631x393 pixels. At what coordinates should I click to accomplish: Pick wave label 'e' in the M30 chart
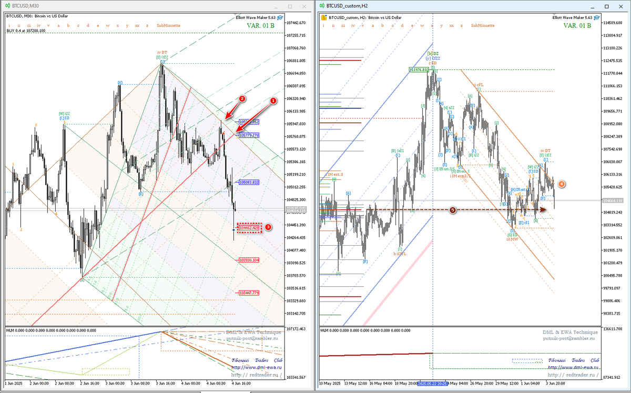click(98, 25)
